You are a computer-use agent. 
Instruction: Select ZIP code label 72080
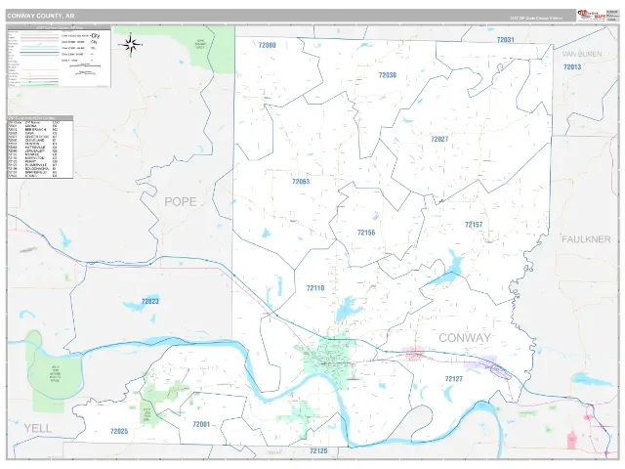pos(267,45)
